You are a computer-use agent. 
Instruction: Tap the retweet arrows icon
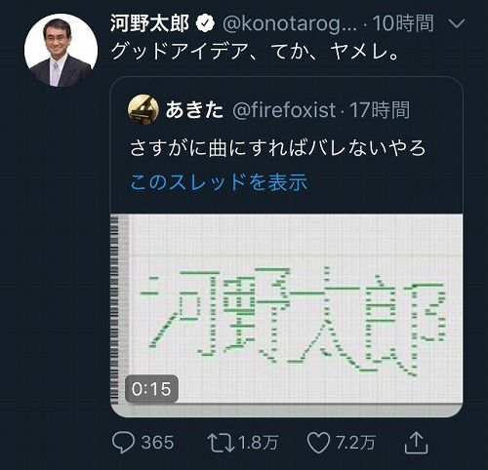[222, 443]
